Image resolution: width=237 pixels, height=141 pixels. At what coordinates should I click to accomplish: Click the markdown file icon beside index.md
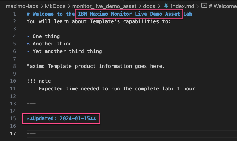166,6
